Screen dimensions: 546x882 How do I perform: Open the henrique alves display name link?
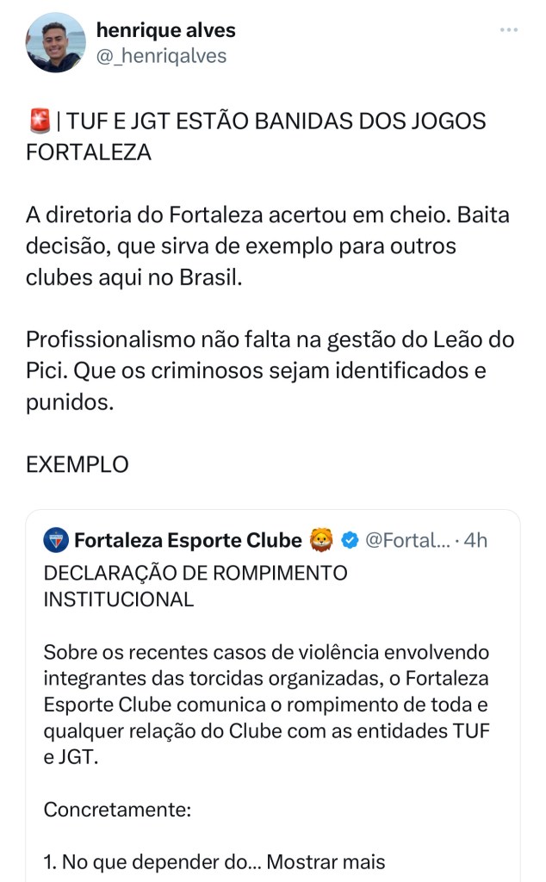[165, 30]
